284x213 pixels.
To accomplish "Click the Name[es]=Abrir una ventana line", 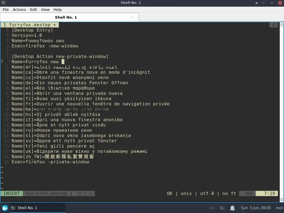I will (67, 93).
